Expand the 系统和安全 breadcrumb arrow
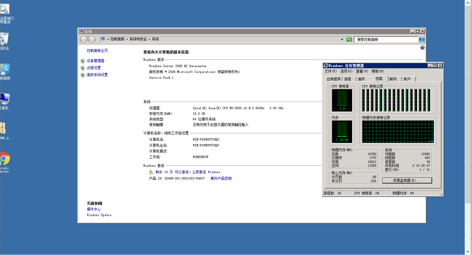The height and width of the screenshot is (255, 472). pos(149,39)
